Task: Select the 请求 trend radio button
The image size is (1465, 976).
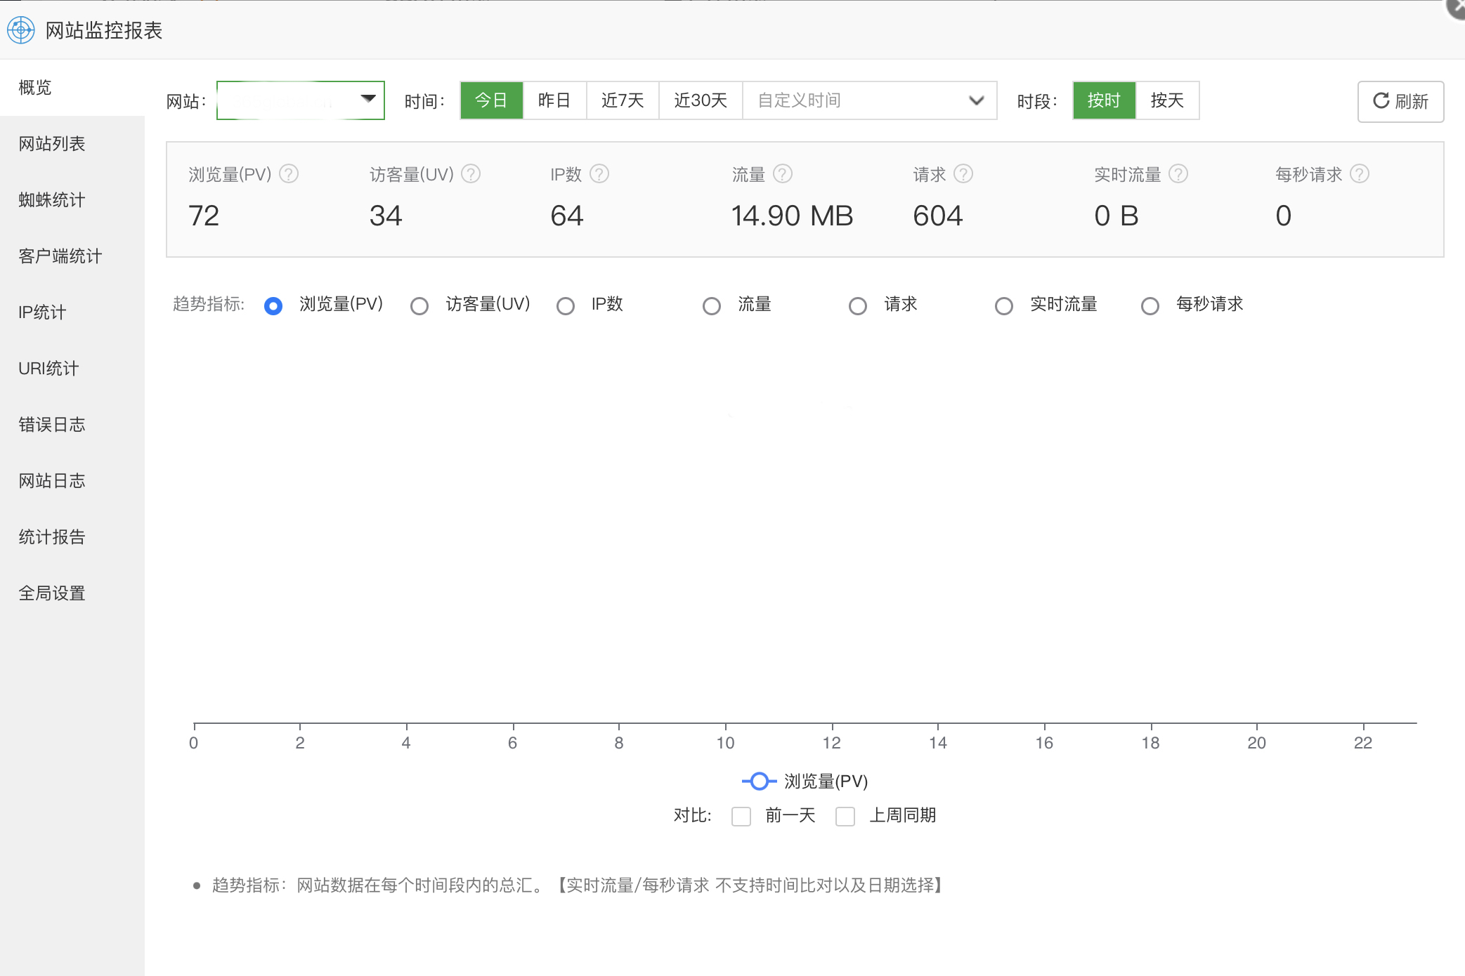Action: click(x=858, y=306)
